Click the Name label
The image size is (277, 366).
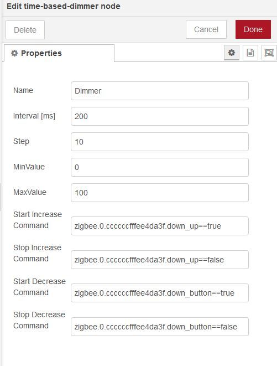point(23,90)
